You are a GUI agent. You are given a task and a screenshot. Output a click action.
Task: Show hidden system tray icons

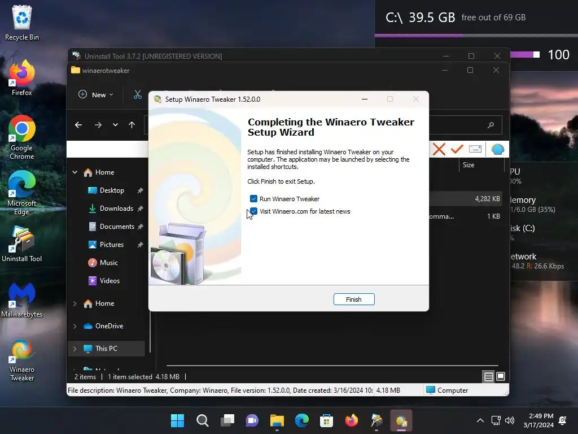[x=480, y=420]
